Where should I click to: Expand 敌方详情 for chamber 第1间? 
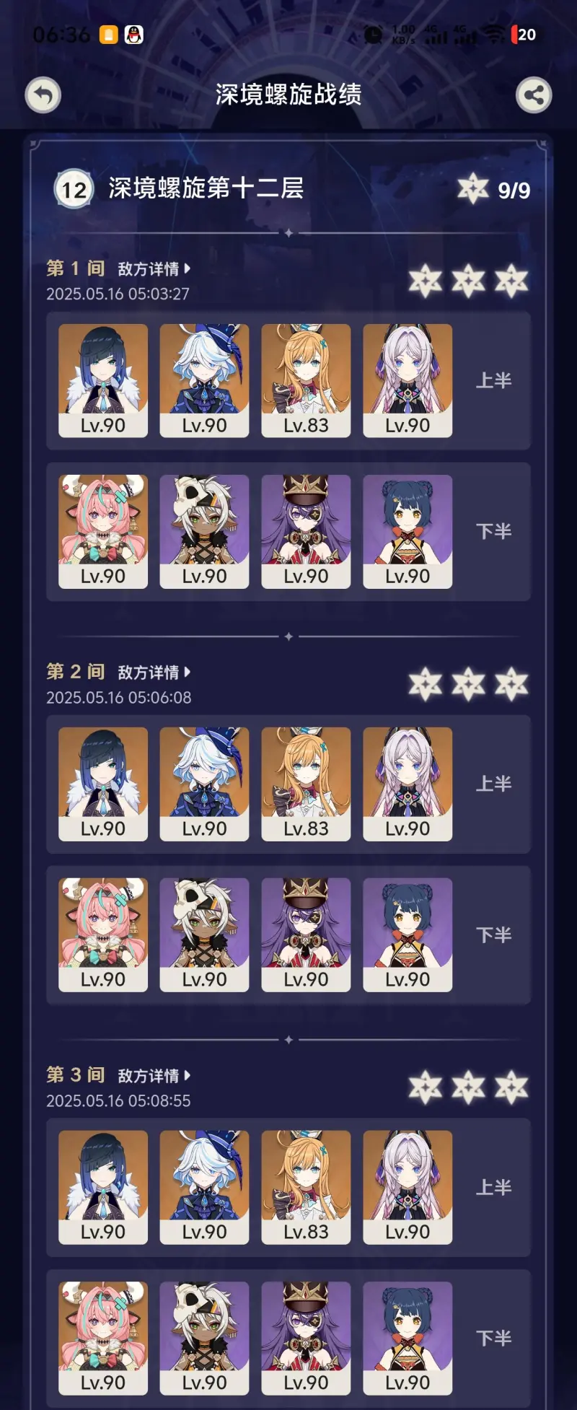[154, 269]
